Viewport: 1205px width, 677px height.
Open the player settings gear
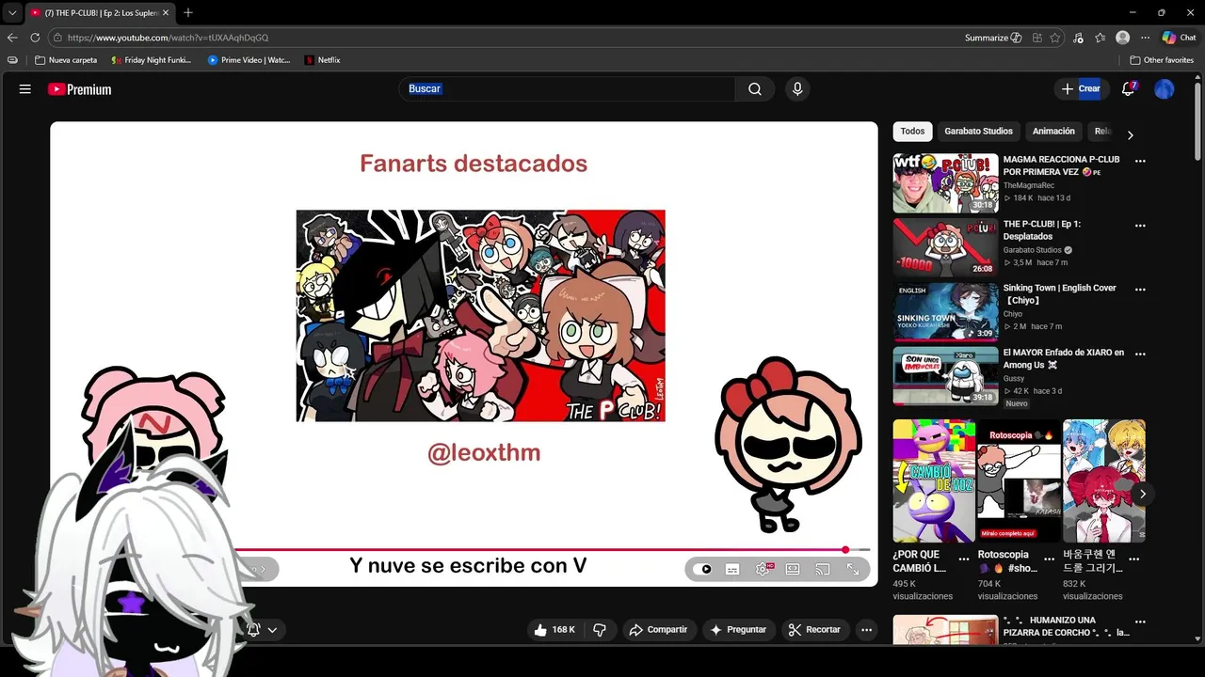tap(763, 569)
